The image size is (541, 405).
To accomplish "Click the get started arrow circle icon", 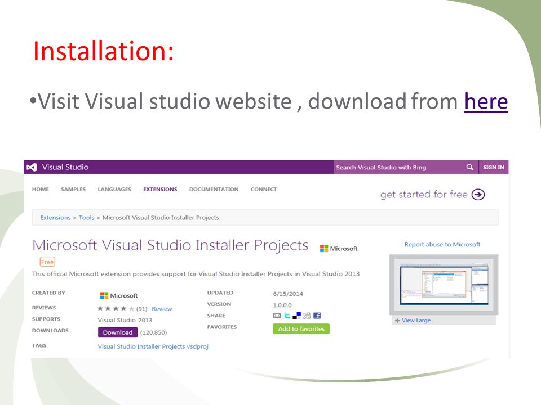I will (478, 195).
